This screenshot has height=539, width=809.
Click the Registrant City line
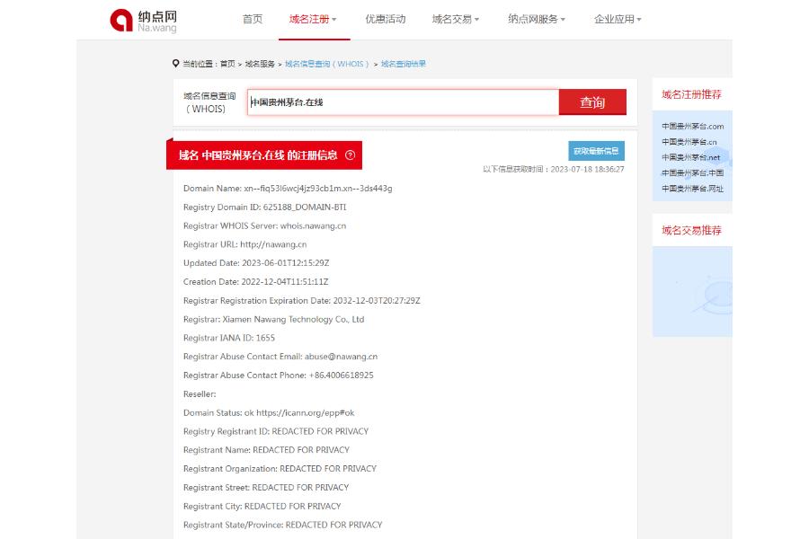[262, 506]
